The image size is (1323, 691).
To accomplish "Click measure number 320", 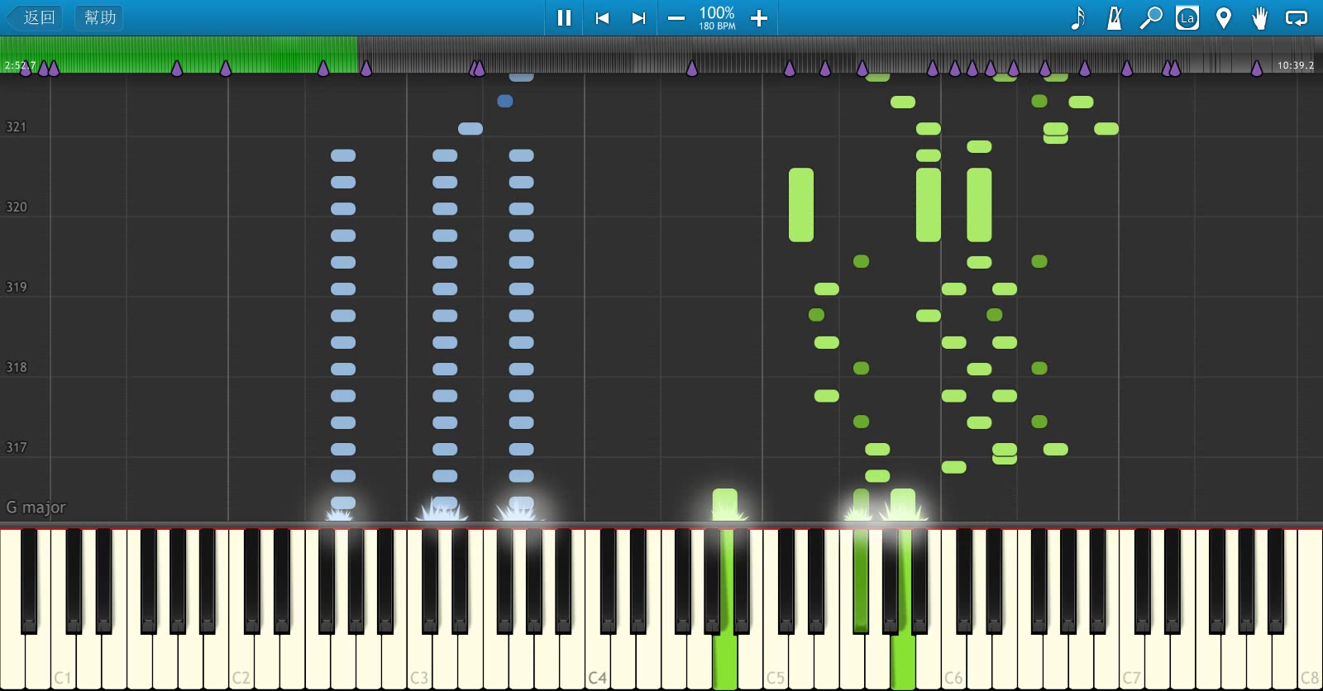I will [x=17, y=207].
